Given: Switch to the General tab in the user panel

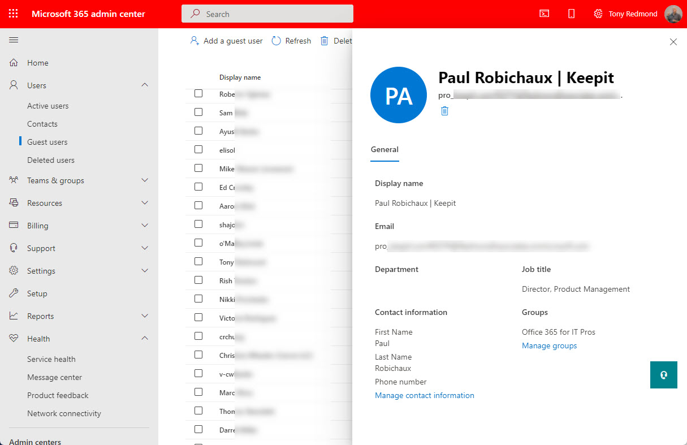Looking at the screenshot, I should [384, 149].
